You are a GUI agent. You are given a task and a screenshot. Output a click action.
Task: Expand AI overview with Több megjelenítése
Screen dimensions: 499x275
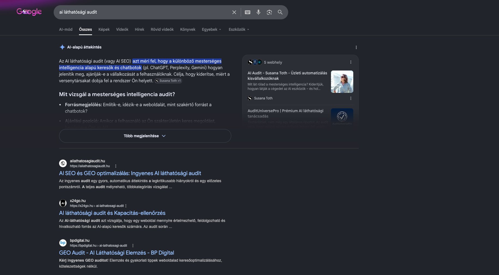click(x=145, y=136)
